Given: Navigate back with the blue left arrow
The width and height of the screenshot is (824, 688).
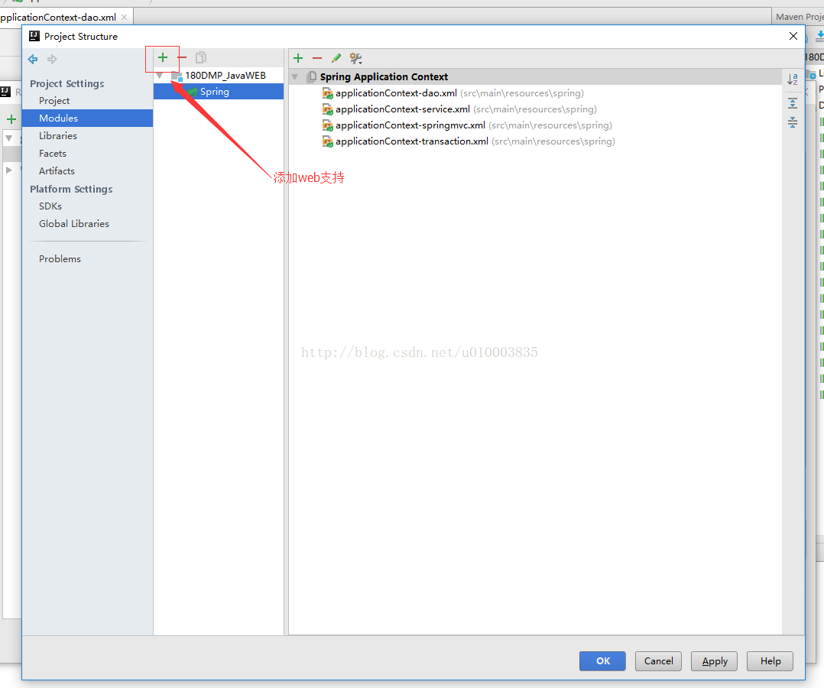Looking at the screenshot, I should [33, 60].
